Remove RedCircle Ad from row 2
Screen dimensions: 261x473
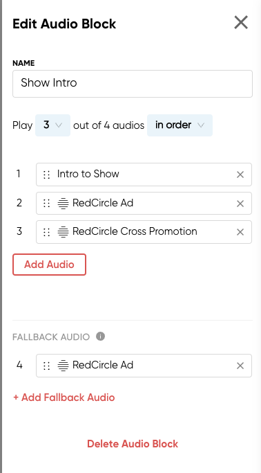pos(240,204)
